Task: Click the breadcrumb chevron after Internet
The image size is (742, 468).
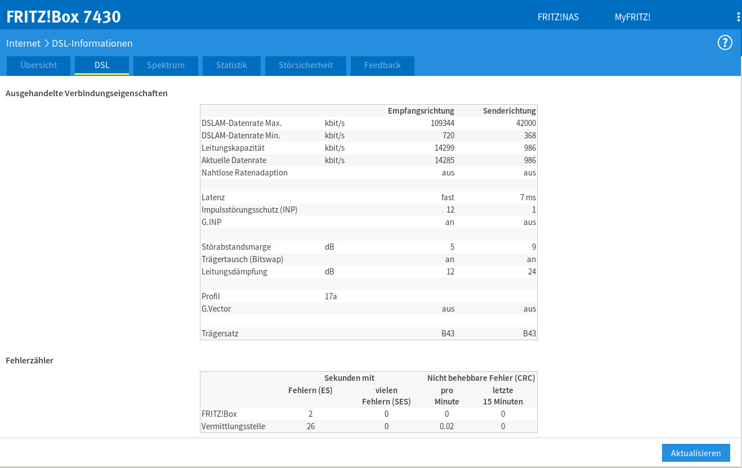Action: pos(46,43)
